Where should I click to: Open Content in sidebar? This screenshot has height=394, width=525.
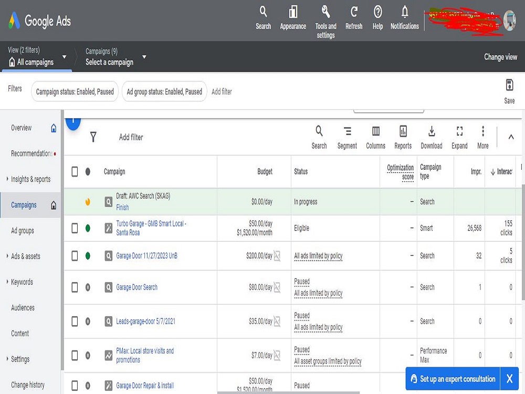click(20, 334)
